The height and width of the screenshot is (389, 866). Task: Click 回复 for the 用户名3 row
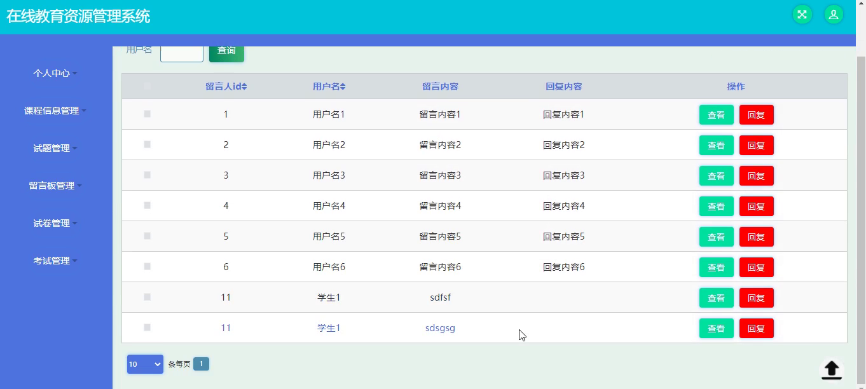pyautogui.click(x=756, y=176)
